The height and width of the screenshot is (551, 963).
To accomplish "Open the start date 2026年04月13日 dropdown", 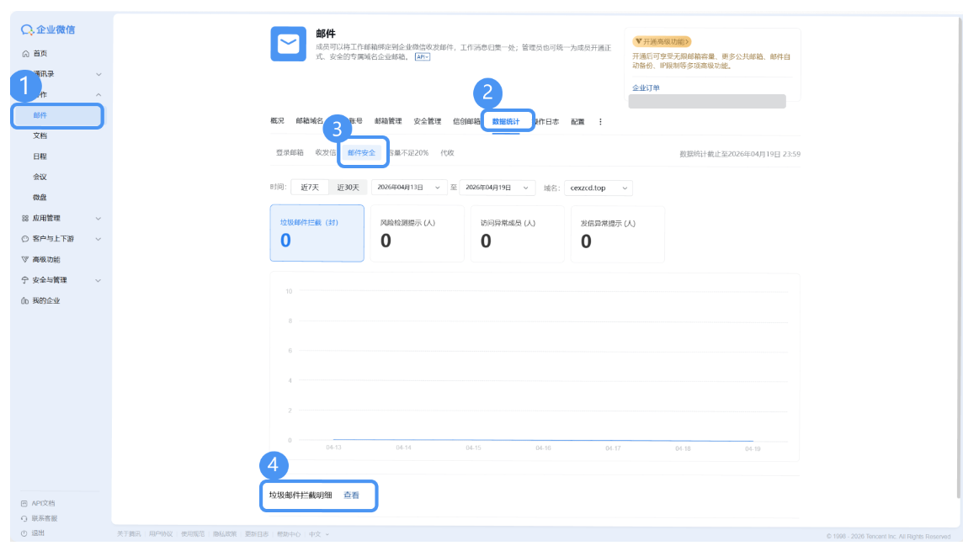I will coord(408,188).
